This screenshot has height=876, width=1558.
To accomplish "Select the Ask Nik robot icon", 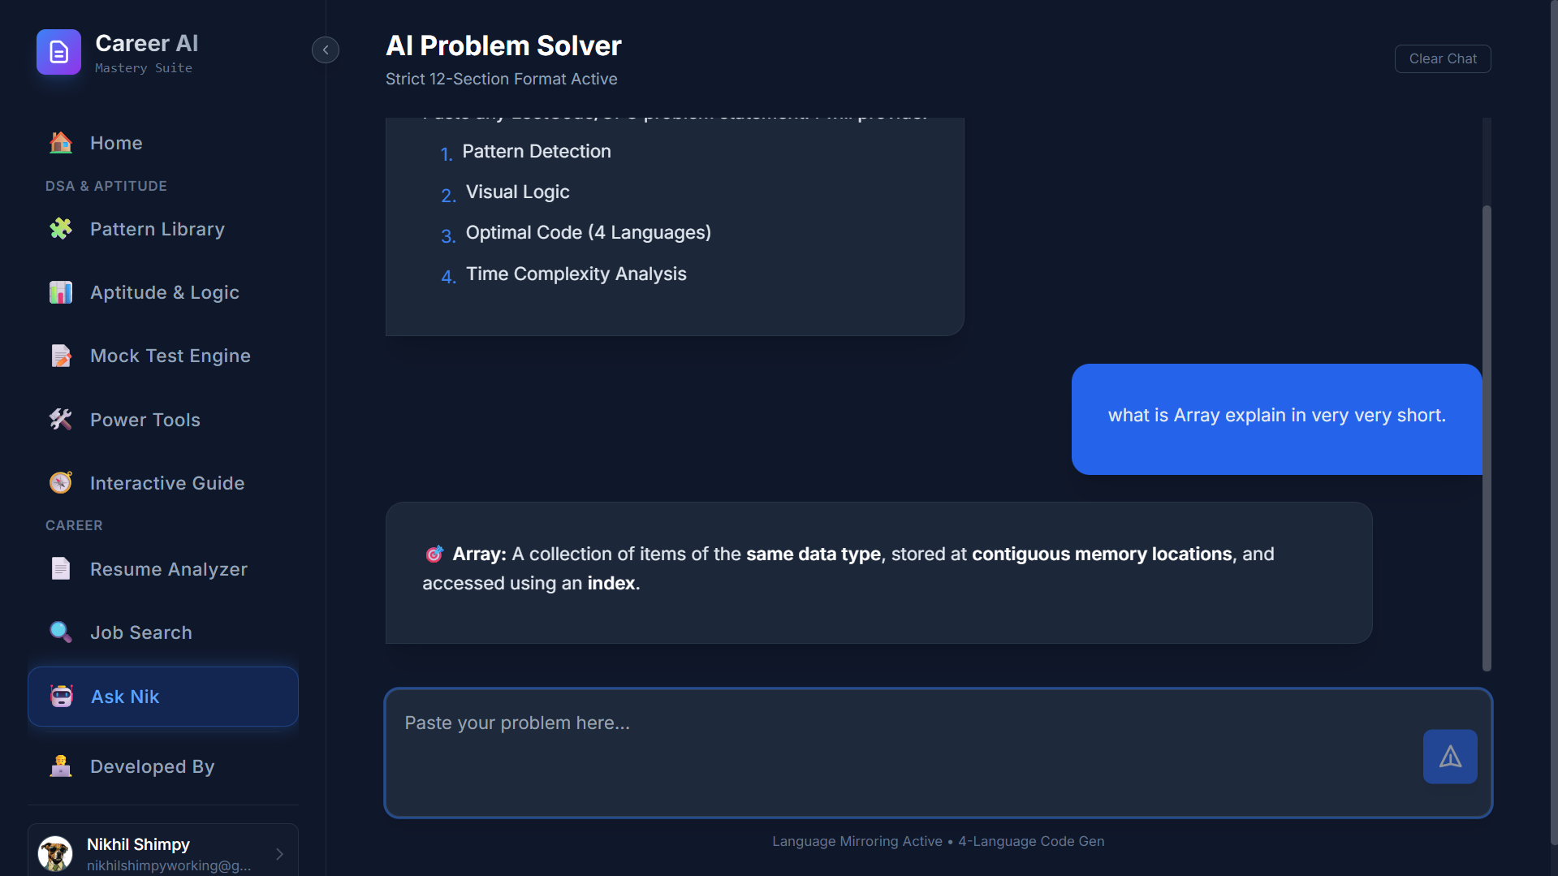I will [x=60, y=696].
